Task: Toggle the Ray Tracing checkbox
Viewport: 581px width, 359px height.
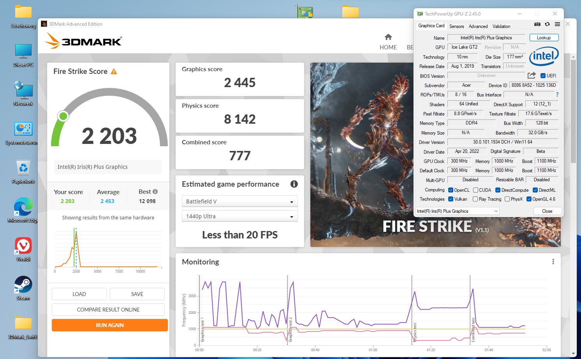Action: (475, 199)
